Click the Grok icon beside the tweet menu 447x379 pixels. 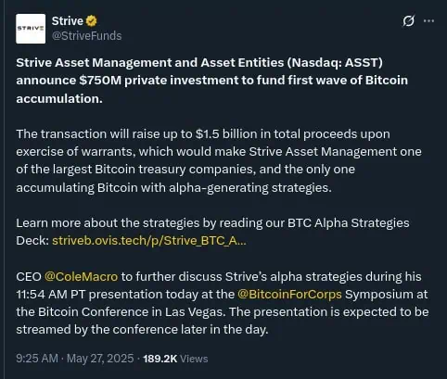point(408,21)
